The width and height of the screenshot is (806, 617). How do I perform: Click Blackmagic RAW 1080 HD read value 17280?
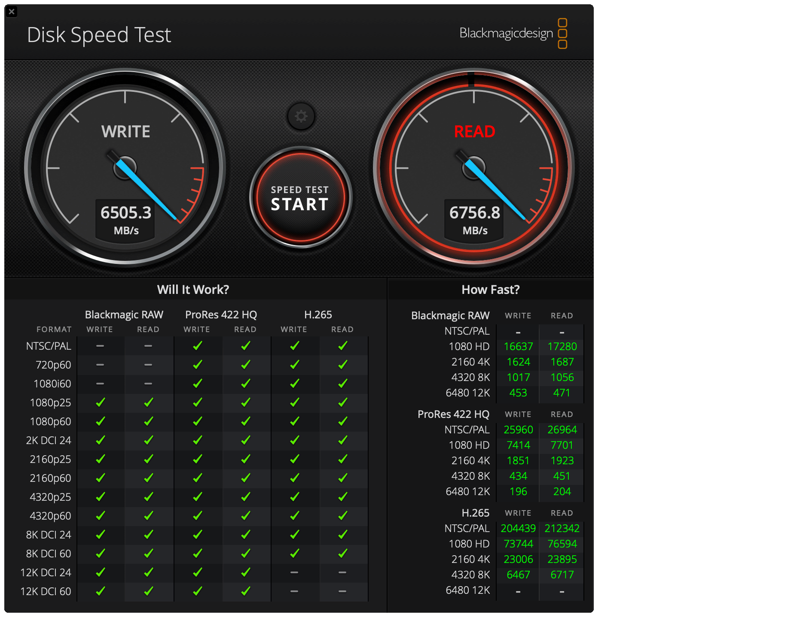pos(562,346)
